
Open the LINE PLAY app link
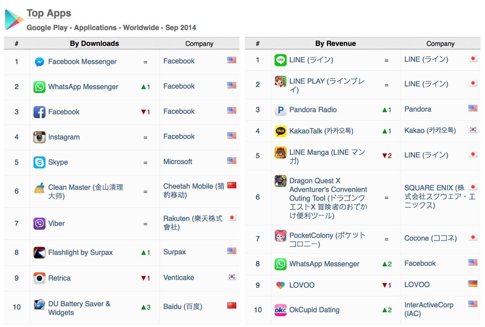[x=327, y=86]
